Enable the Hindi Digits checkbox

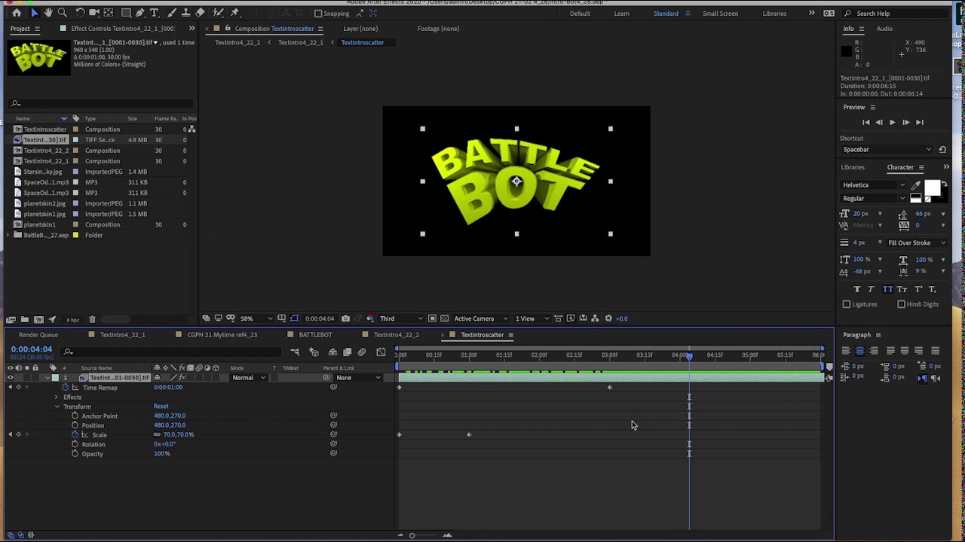click(901, 304)
